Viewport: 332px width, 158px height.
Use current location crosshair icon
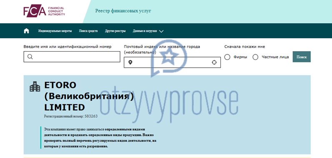214,62
